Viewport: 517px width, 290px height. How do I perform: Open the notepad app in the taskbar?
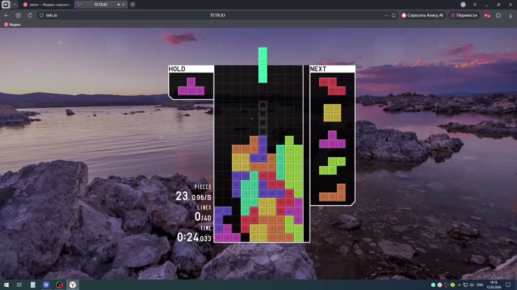tap(33, 285)
